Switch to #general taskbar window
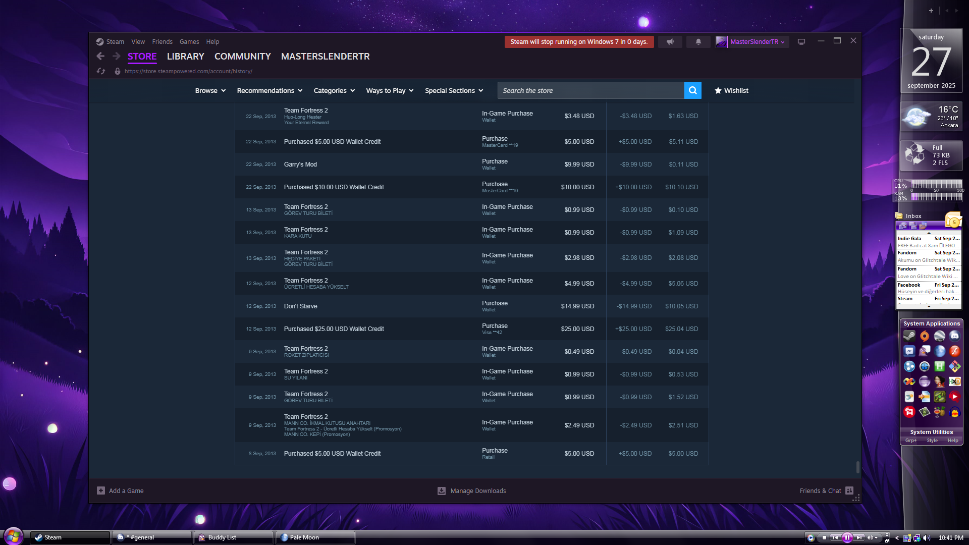The height and width of the screenshot is (545, 969). 151,537
